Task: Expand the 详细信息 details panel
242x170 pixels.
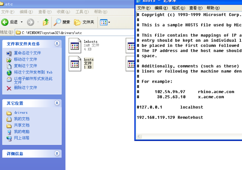Action: click(57, 153)
